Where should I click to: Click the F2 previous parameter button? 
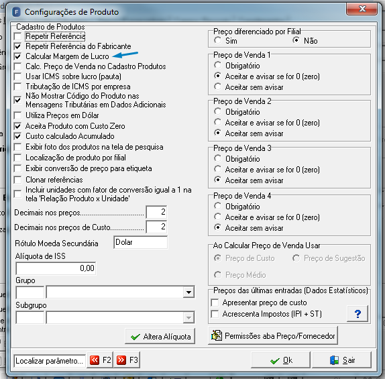click(x=100, y=360)
